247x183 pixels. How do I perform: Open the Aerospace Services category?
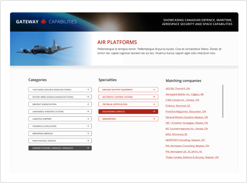60,133
